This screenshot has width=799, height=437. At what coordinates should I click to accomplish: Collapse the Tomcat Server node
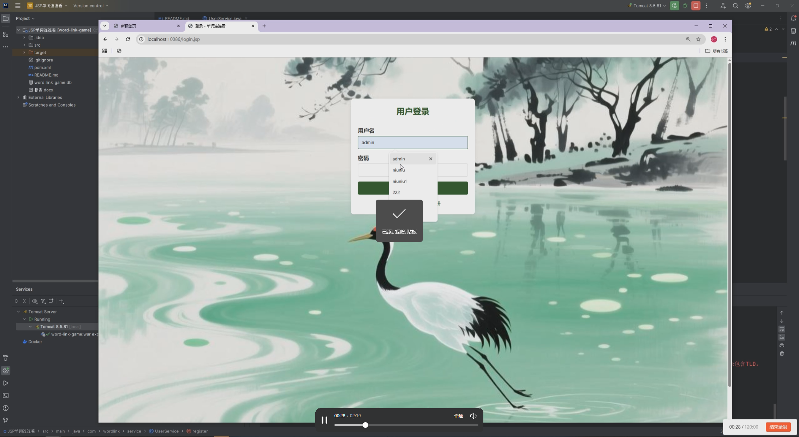pyautogui.click(x=18, y=312)
